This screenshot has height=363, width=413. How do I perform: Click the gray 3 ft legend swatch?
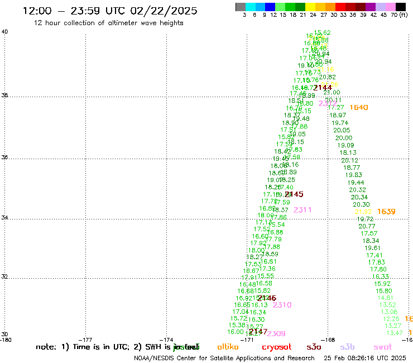[x=241, y=7]
